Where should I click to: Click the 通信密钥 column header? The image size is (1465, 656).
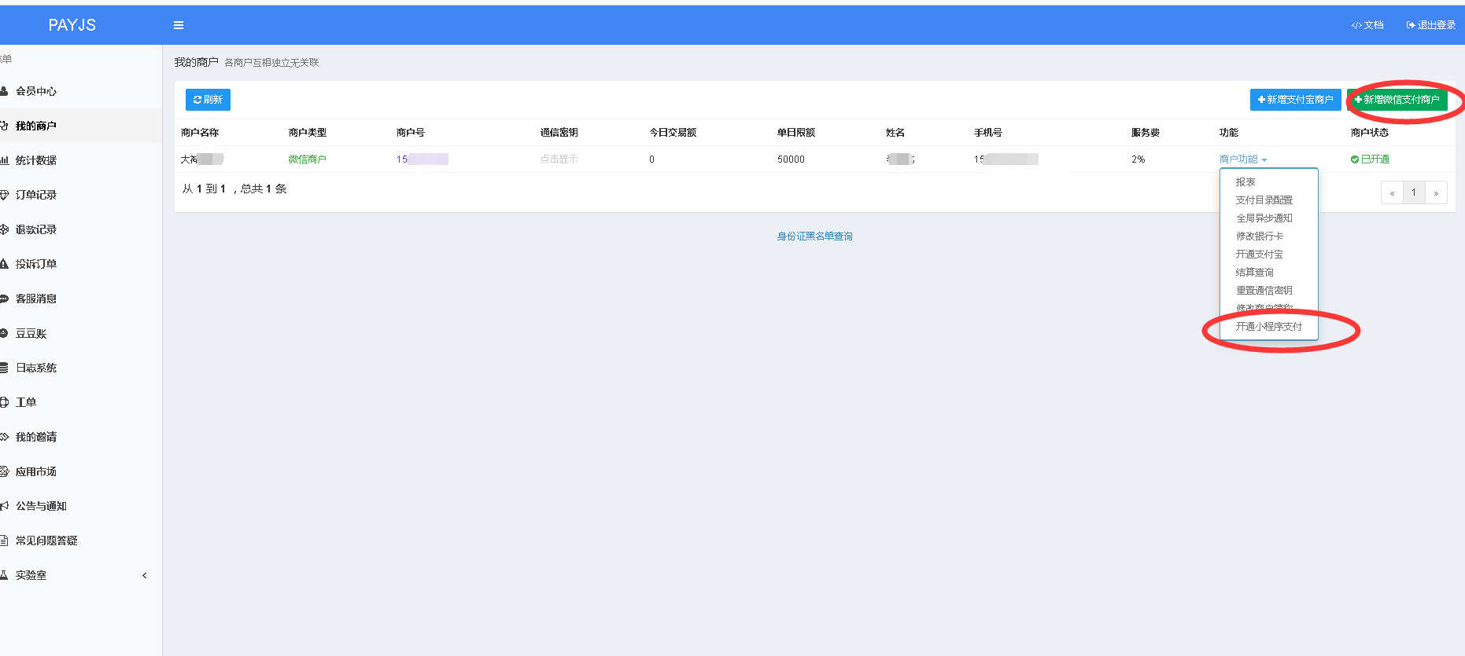(559, 133)
